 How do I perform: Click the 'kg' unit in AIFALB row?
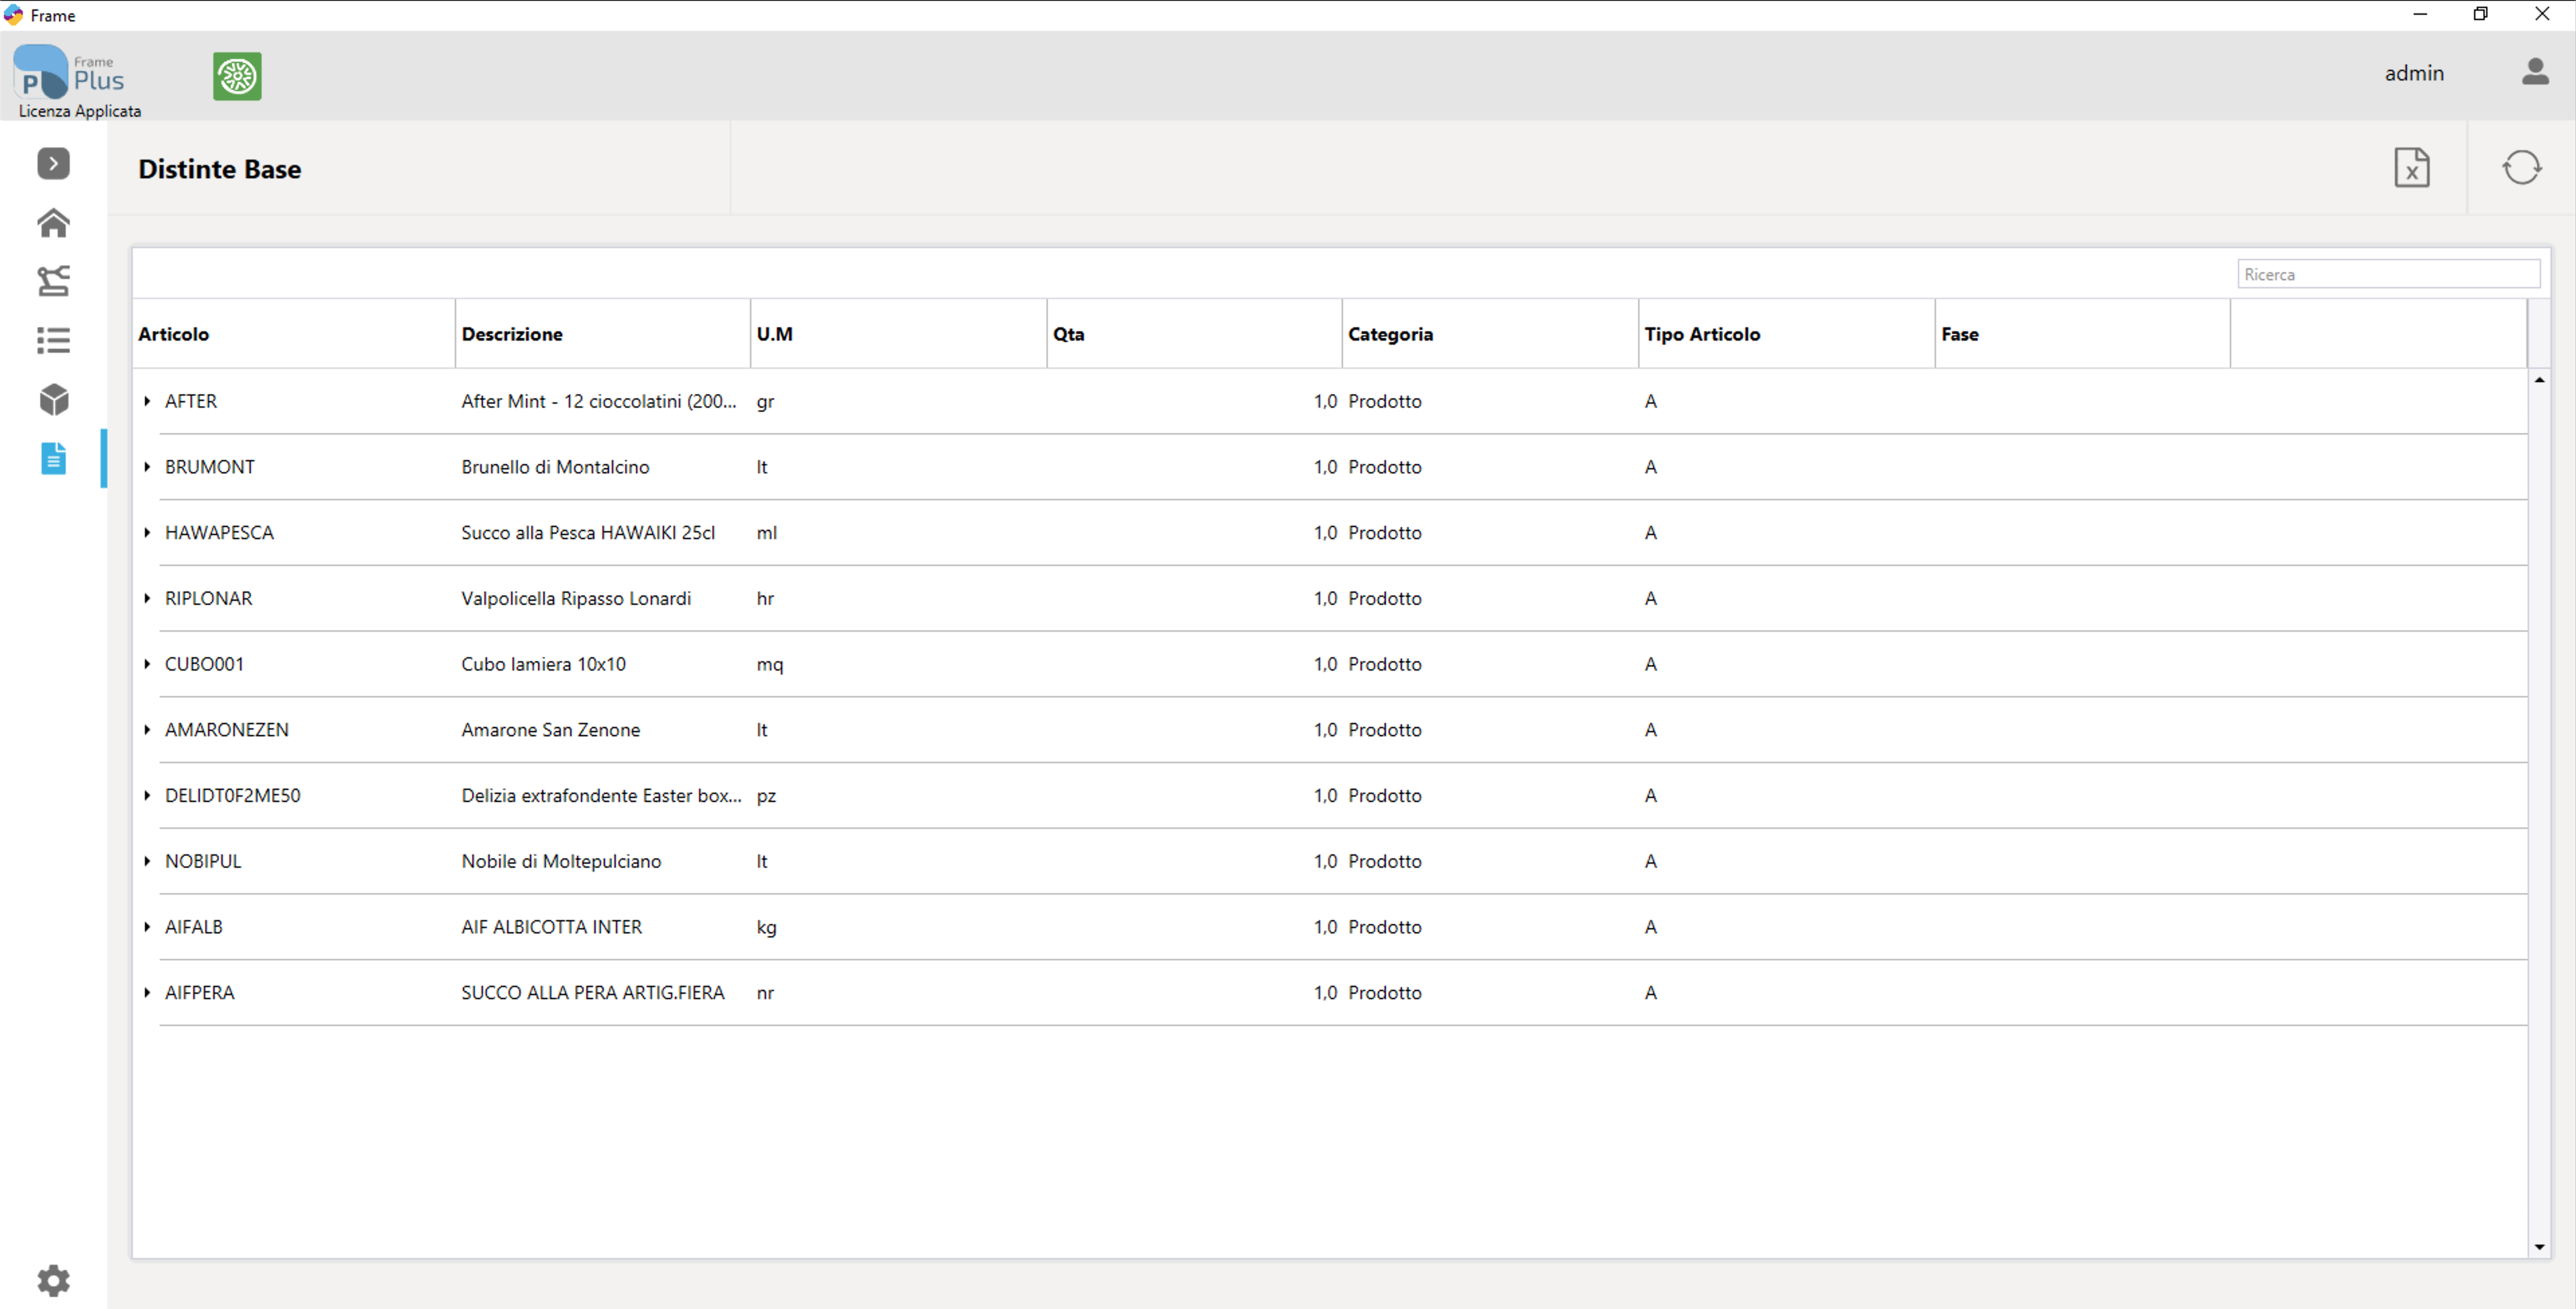(x=766, y=928)
